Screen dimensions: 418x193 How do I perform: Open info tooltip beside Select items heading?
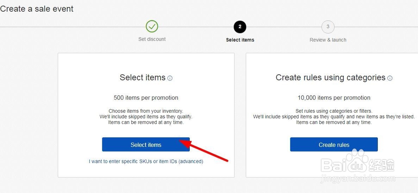pyautogui.click(x=170, y=78)
